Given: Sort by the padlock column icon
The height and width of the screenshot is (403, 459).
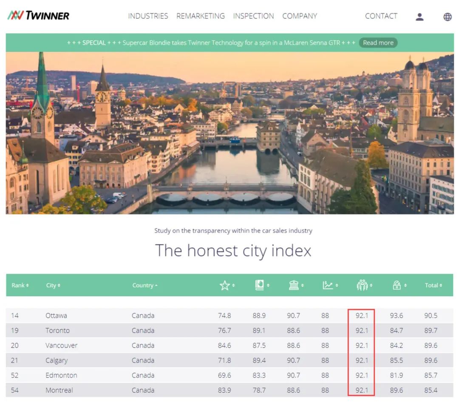Looking at the screenshot, I should [x=397, y=285].
